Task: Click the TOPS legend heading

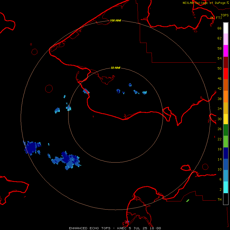Action: pyautogui.click(x=225, y=15)
